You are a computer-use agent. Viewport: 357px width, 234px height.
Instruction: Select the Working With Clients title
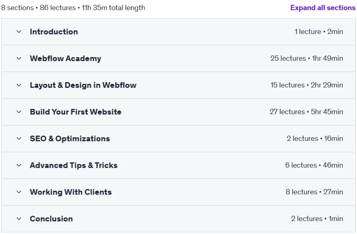click(x=71, y=192)
